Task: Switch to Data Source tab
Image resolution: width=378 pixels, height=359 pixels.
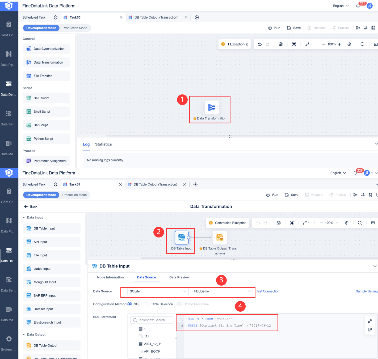Action: (146, 277)
